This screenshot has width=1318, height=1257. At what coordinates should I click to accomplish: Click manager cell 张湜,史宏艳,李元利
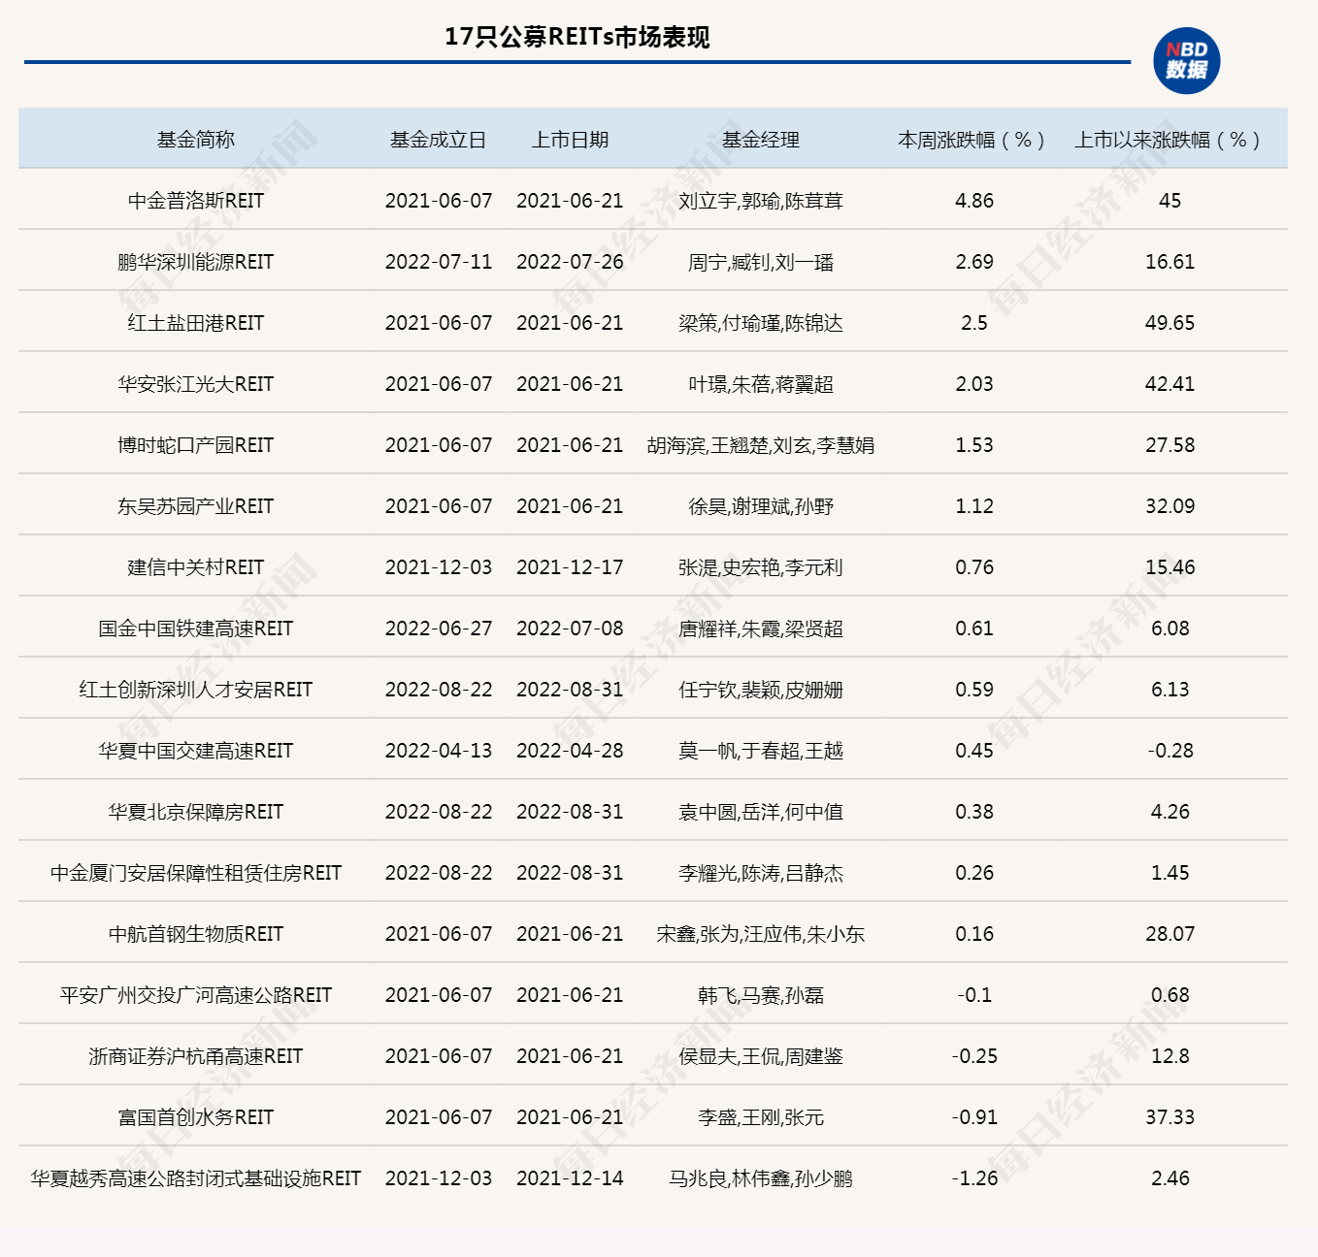(x=761, y=567)
